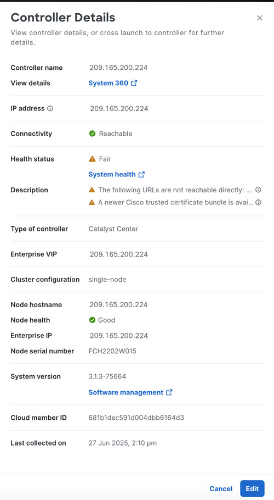Screen dimensions: 274x500
Task: Click the certificate bundle warning icon
Action: 92,203
